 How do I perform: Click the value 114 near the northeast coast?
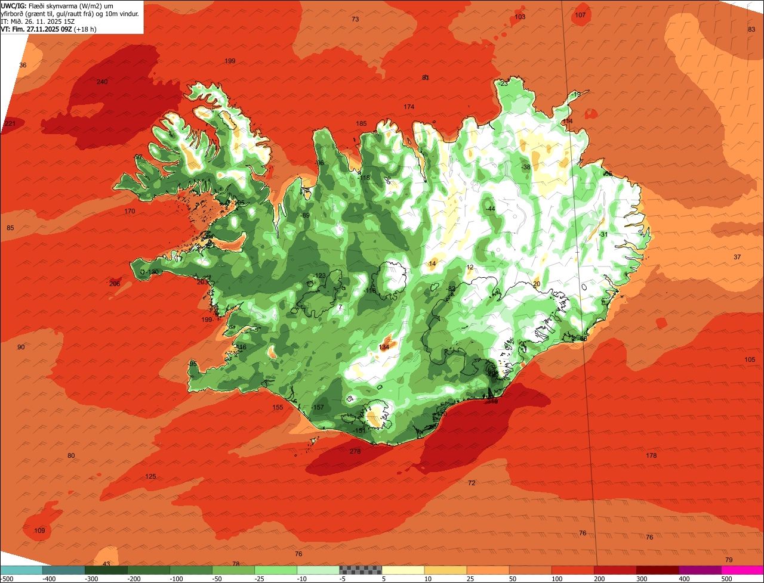567,122
